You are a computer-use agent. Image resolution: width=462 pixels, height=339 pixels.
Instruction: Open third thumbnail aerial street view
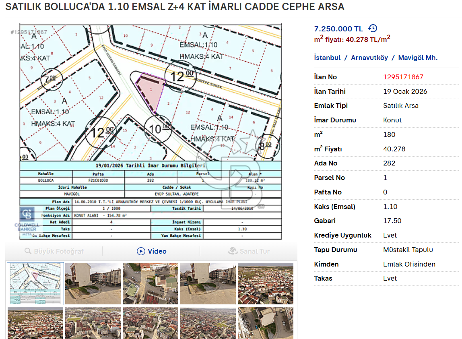tap(150, 283)
